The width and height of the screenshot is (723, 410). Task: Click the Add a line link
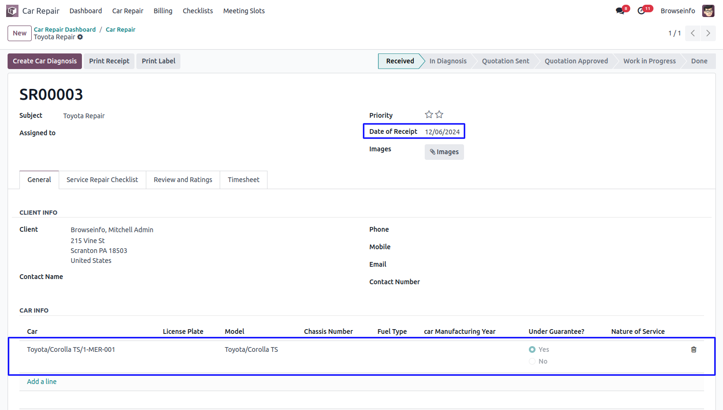(x=42, y=382)
